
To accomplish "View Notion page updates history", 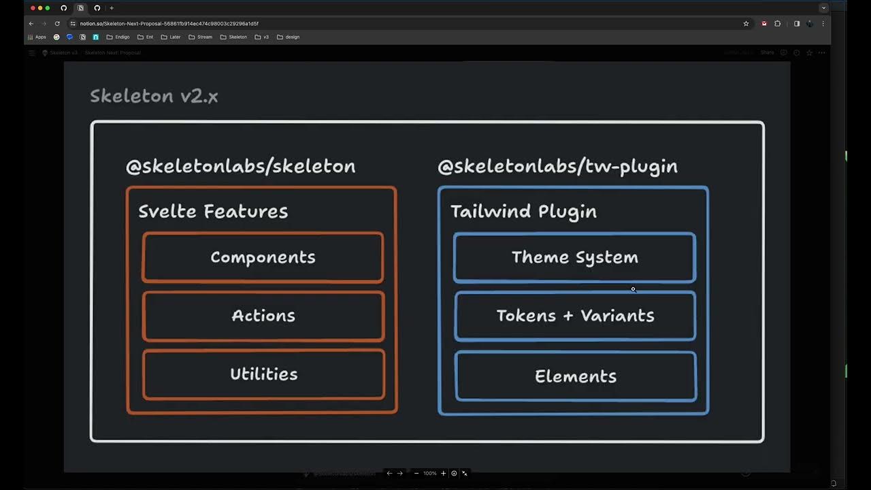I will click(x=797, y=52).
